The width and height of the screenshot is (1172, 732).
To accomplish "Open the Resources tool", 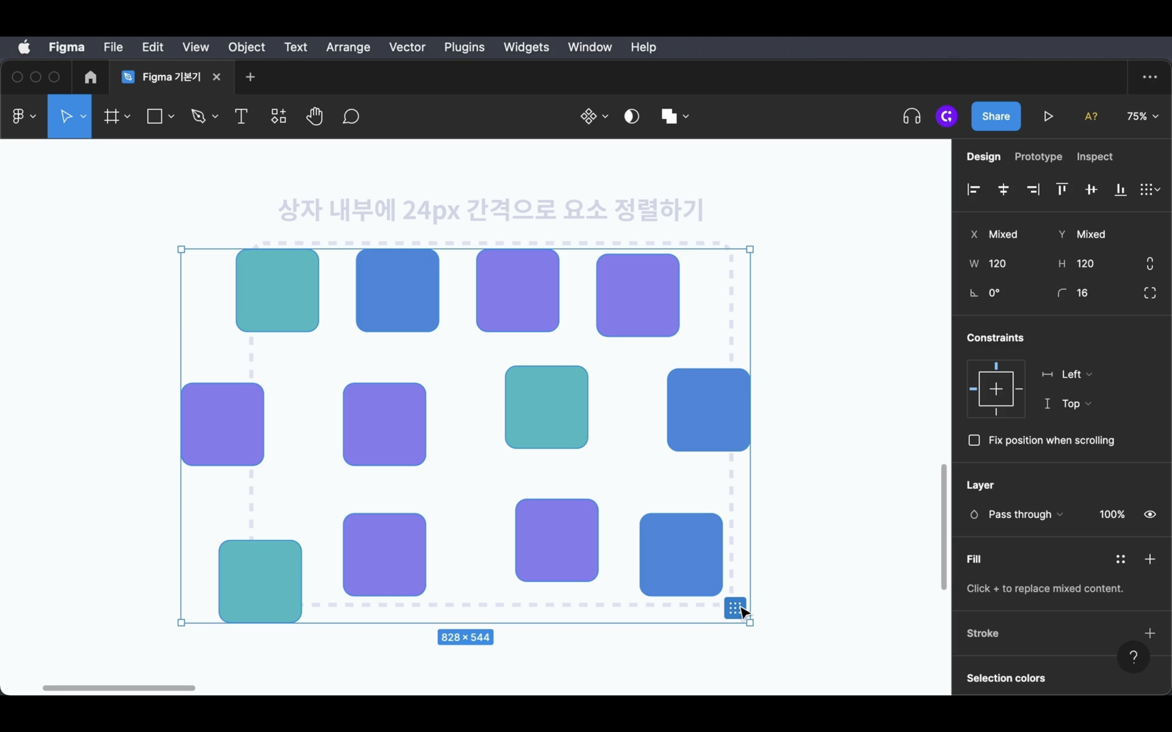I will tap(278, 117).
